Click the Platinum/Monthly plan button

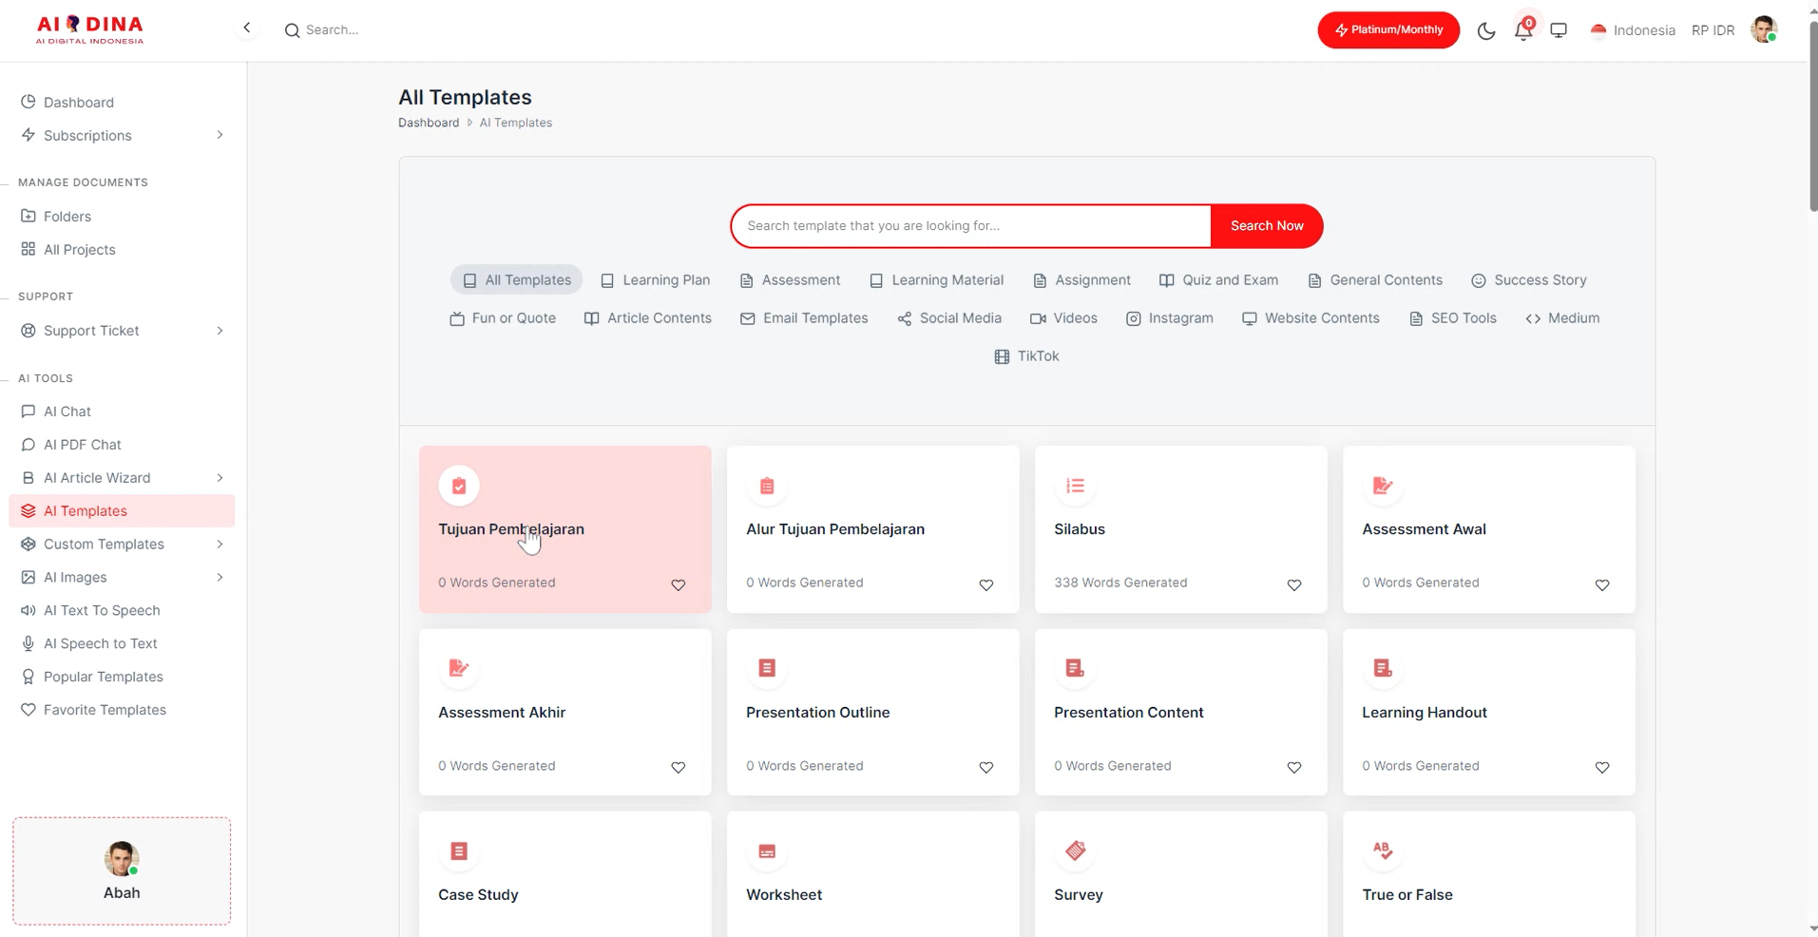coord(1387,30)
